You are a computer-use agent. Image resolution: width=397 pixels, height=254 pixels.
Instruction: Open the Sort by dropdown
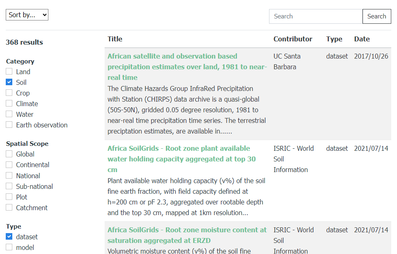(27, 15)
